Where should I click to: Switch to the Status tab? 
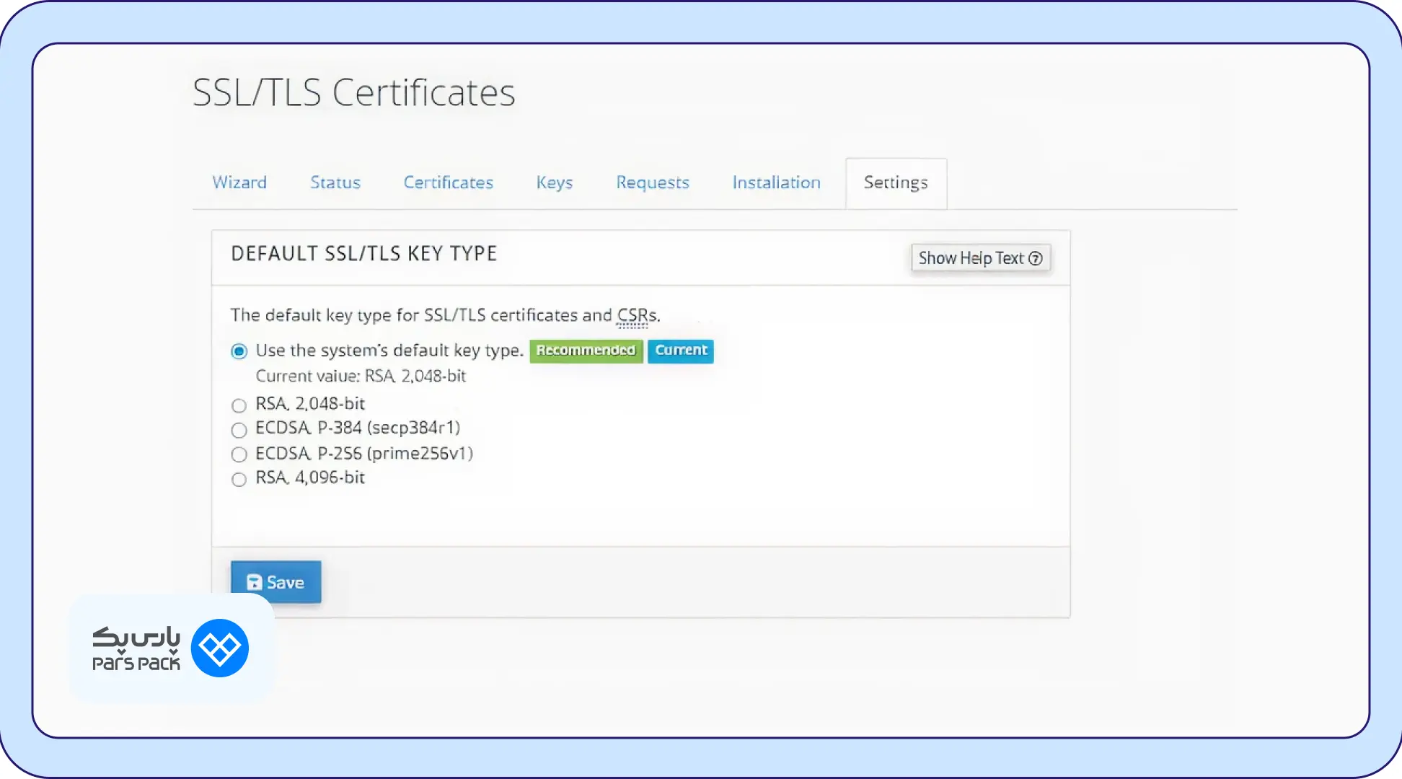coord(335,182)
